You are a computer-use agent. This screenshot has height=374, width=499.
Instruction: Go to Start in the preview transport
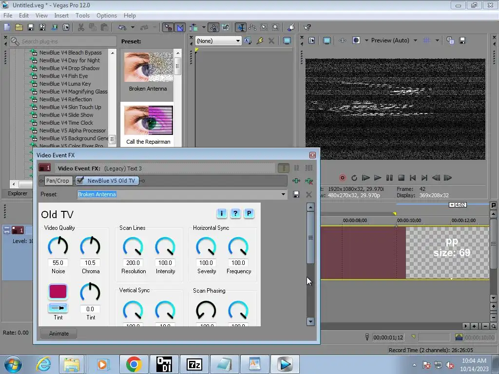[x=413, y=178]
